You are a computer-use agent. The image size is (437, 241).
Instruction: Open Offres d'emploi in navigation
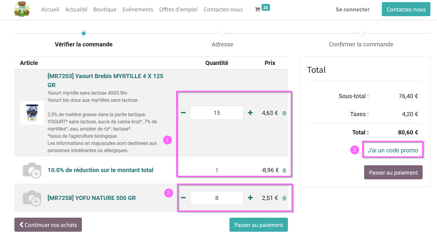click(178, 10)
